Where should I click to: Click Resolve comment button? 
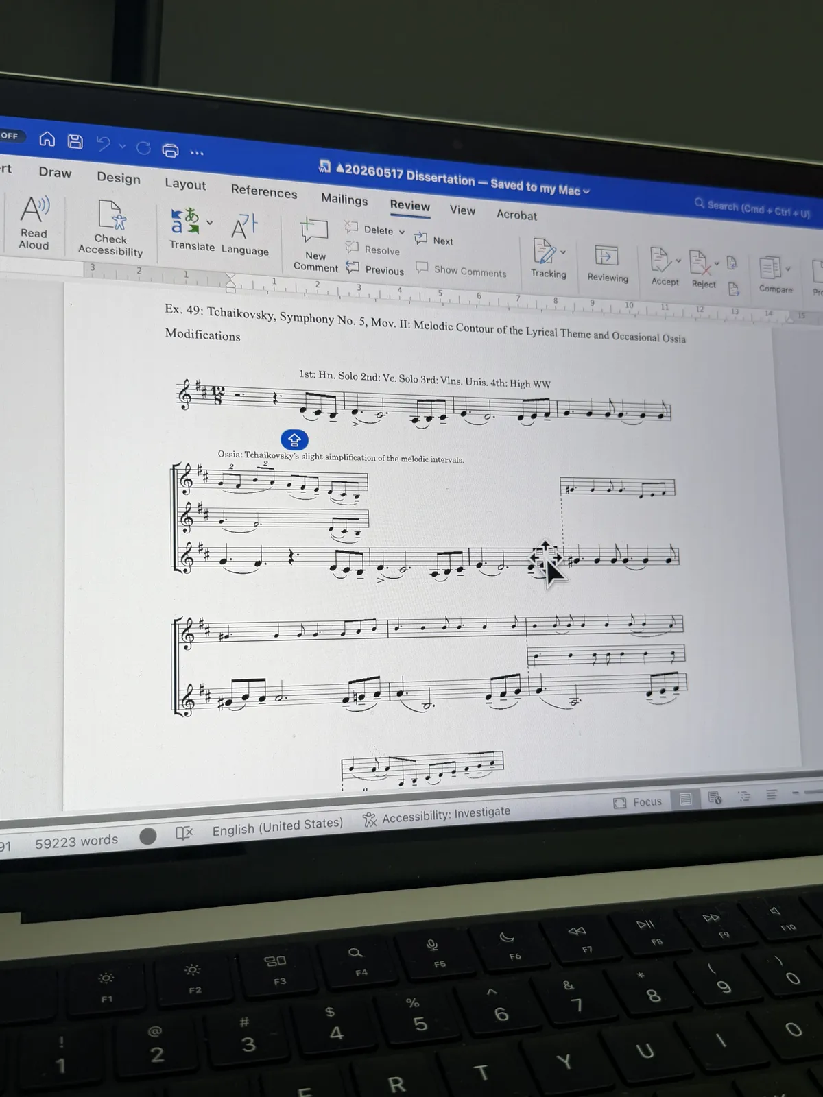(373, 249)
